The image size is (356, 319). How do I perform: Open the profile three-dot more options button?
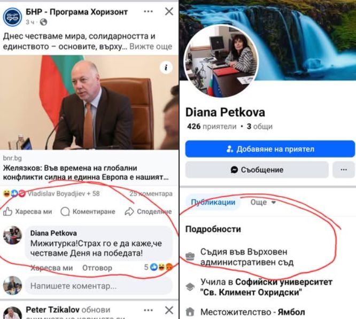click(344, 170)
